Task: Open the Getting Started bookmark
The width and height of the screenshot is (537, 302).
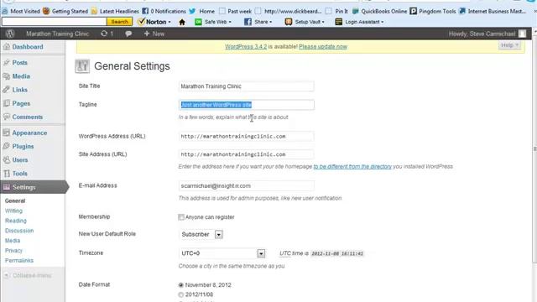Action: coord(65,11)
